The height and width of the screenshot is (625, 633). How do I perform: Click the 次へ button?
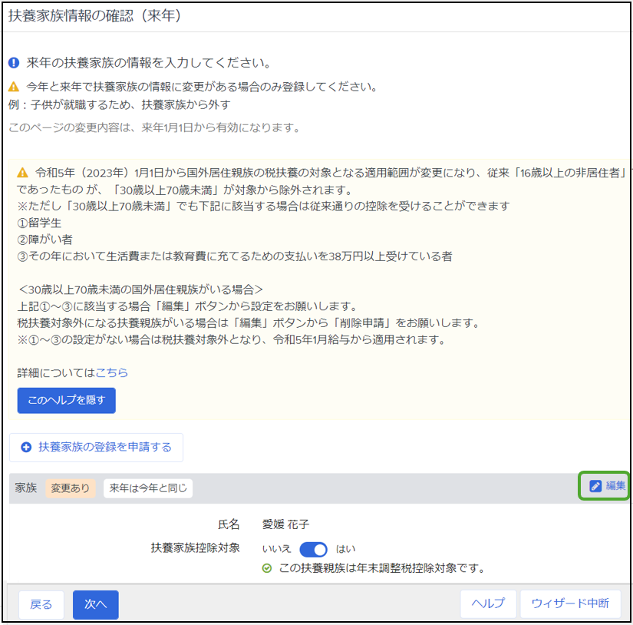point(96,604)
